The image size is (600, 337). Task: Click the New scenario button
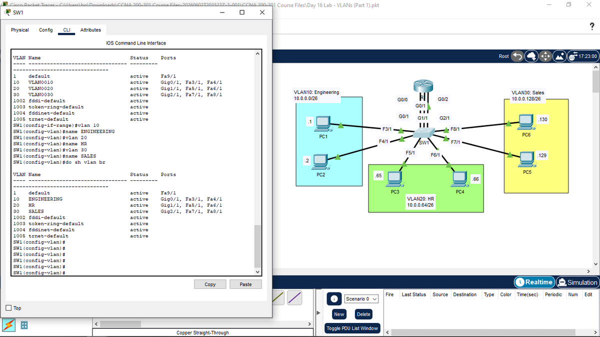coord(339,314)
